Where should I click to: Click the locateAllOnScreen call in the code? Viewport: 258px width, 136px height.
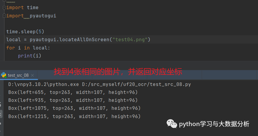(84, 39)
